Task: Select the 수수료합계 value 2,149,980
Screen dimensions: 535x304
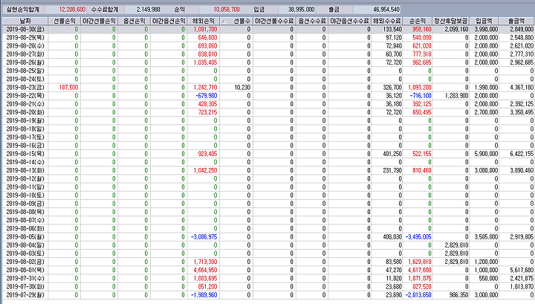Action: click(x=149, y=10)
